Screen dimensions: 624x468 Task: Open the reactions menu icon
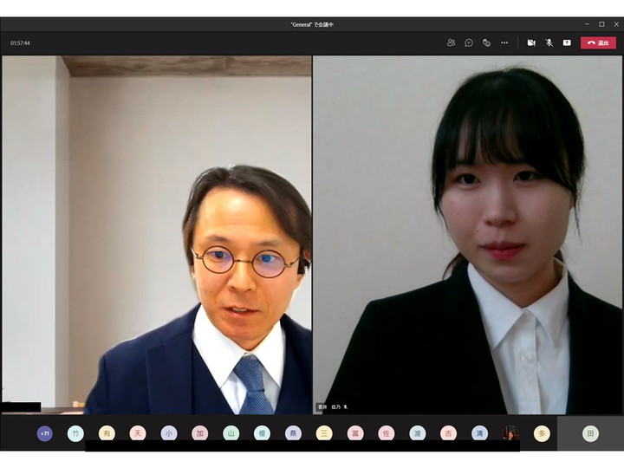coord(486,42)
